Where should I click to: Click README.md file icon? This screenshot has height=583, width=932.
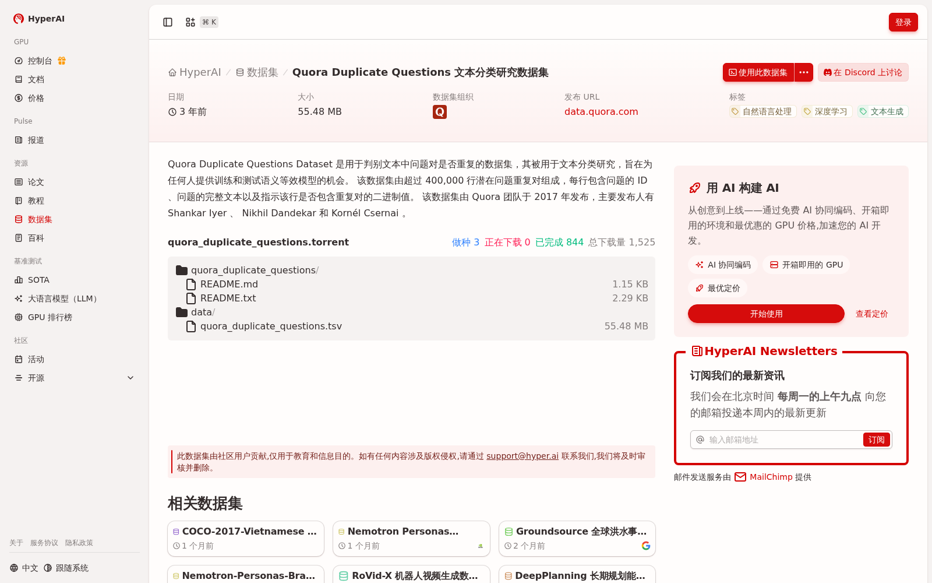coord(190,285)
